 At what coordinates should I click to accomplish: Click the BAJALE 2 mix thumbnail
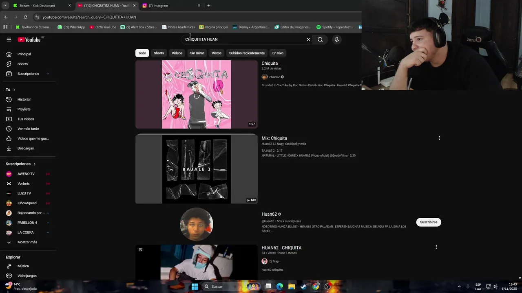pyautogui.click(x=197, y=169)
